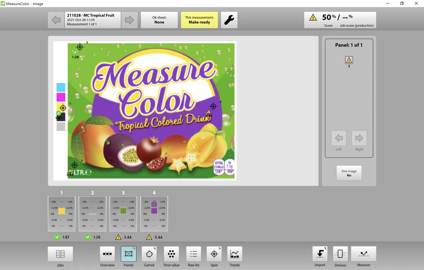This screenshot has width=424, height=270.
Task: Open settings via the wrench icon
Action: tap(229, 20)
